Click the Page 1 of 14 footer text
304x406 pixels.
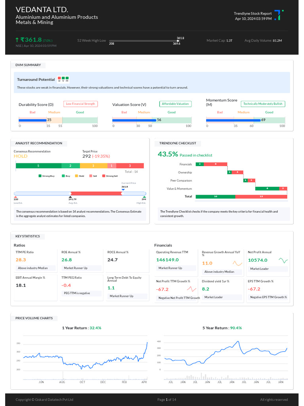click(167, 400)
